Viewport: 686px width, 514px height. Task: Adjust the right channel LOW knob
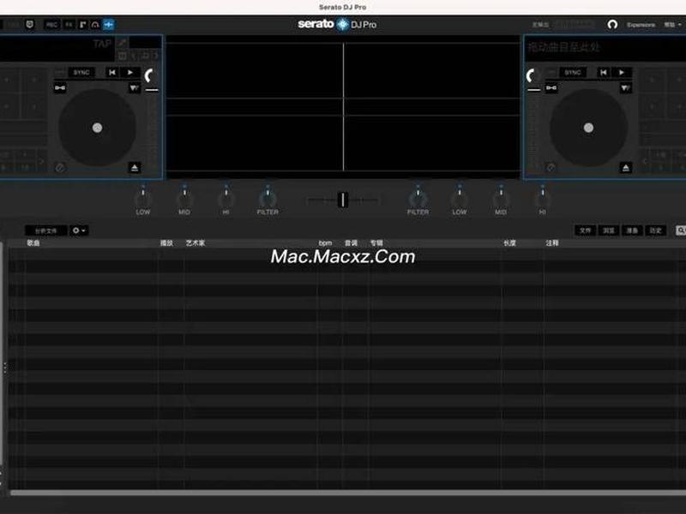click(460, 198)
